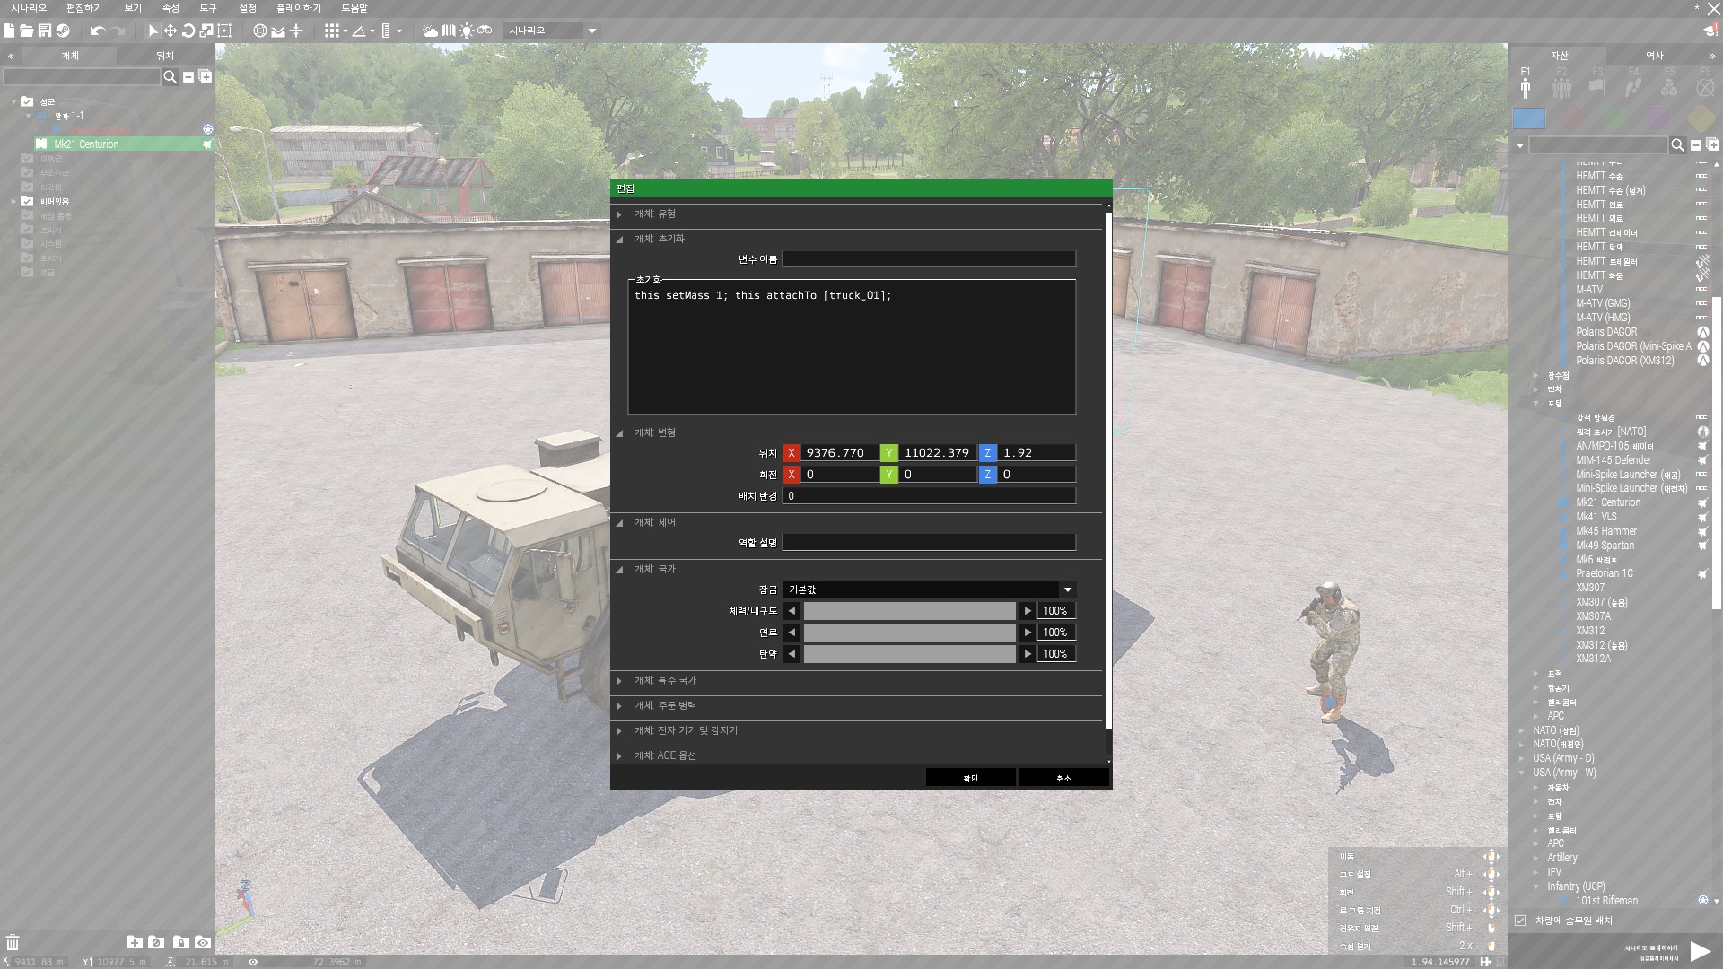This screenshot has height=969, width=1723.
Task: Toggle the 비어있음 layer checkbox
Action: point(27,201)
